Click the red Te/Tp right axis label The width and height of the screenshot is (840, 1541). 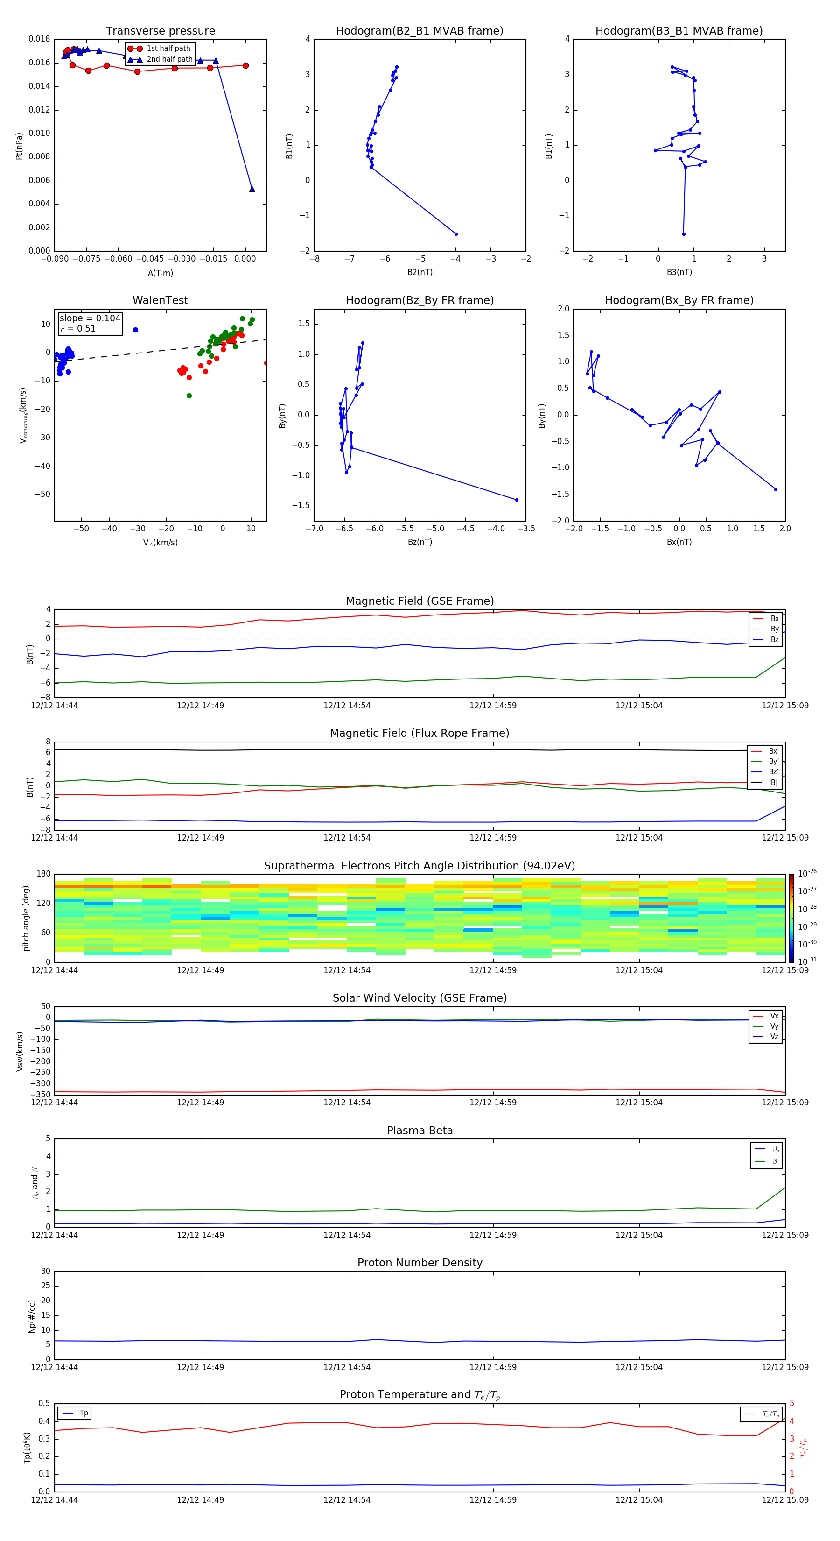804,1448
